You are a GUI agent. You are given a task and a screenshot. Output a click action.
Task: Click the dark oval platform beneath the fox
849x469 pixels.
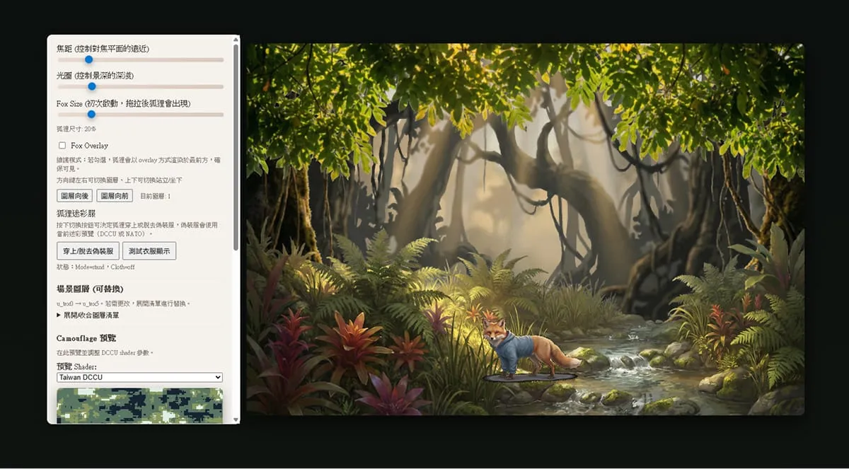click(529, 378)
